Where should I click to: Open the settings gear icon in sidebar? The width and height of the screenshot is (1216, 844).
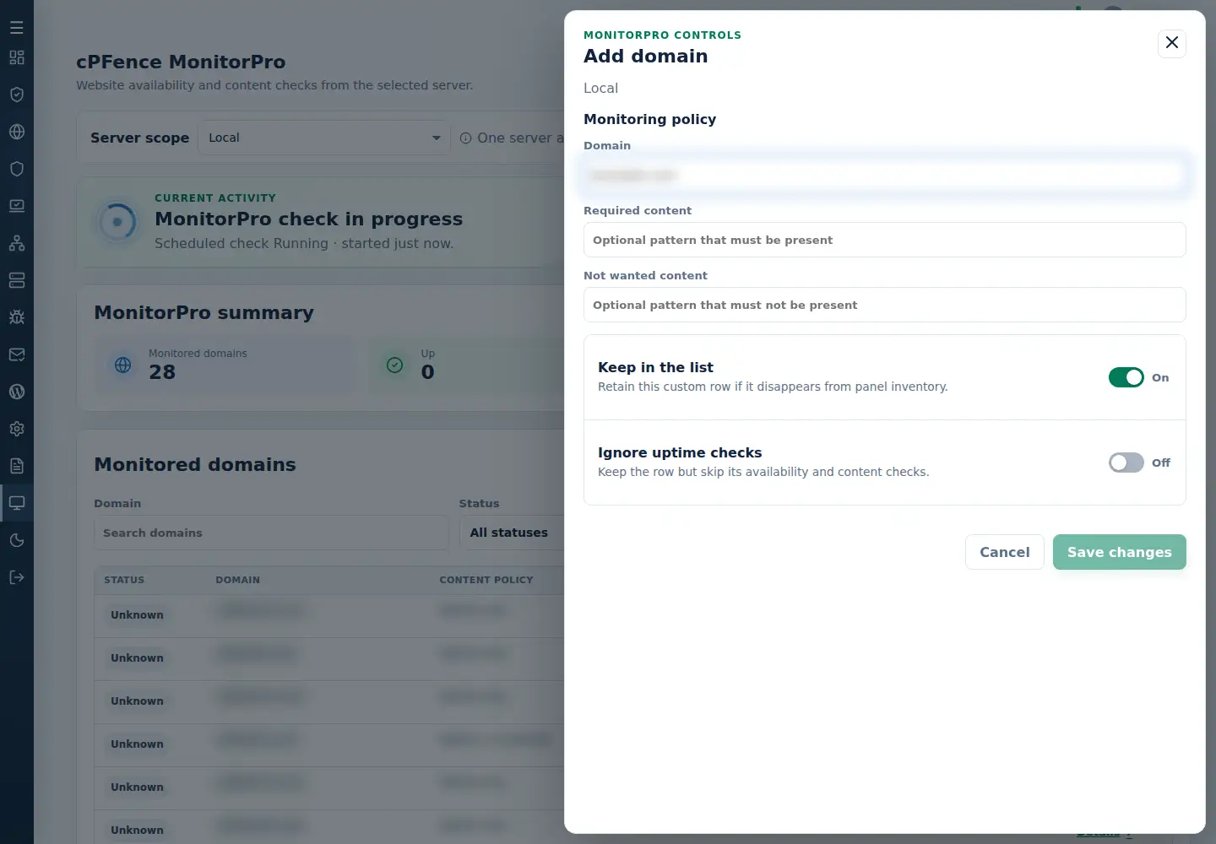pos(17,429)
